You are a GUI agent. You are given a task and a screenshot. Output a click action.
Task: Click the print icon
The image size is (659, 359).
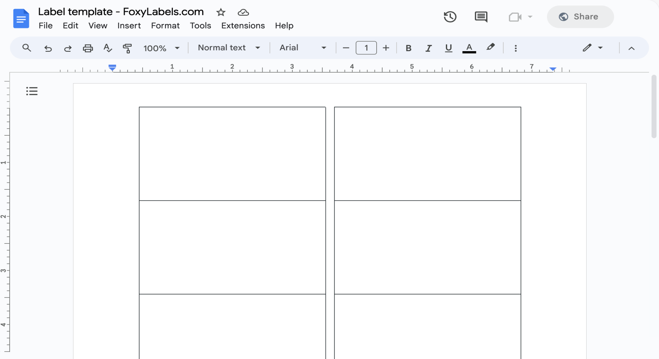point(88,48)
